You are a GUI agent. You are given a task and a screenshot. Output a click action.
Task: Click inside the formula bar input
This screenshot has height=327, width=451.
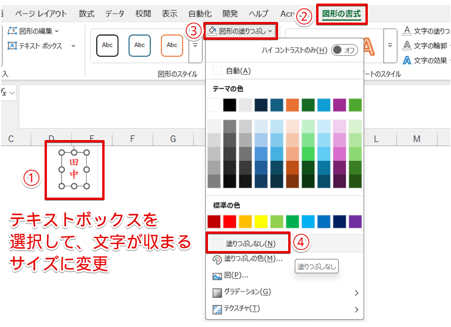pyautogui.click(x=112, y=106)
